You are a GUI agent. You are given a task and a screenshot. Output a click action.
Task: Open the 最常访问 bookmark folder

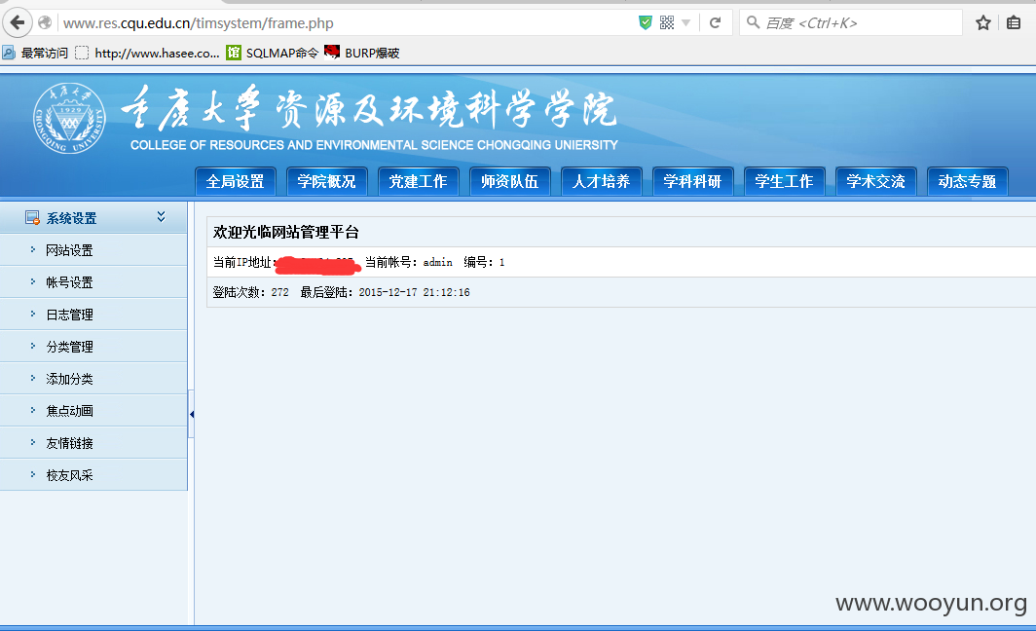[36, 53]
